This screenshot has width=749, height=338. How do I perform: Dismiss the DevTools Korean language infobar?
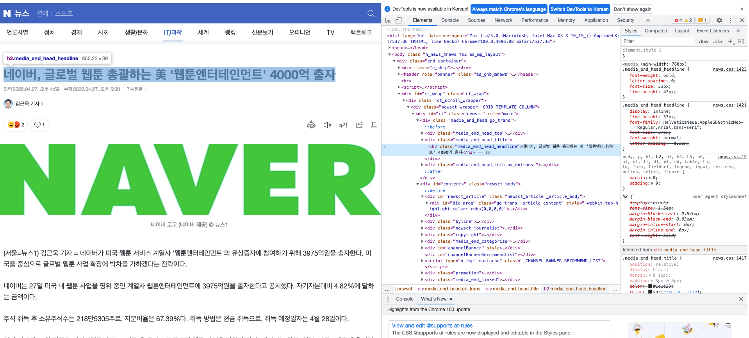(x=742, y=9)
